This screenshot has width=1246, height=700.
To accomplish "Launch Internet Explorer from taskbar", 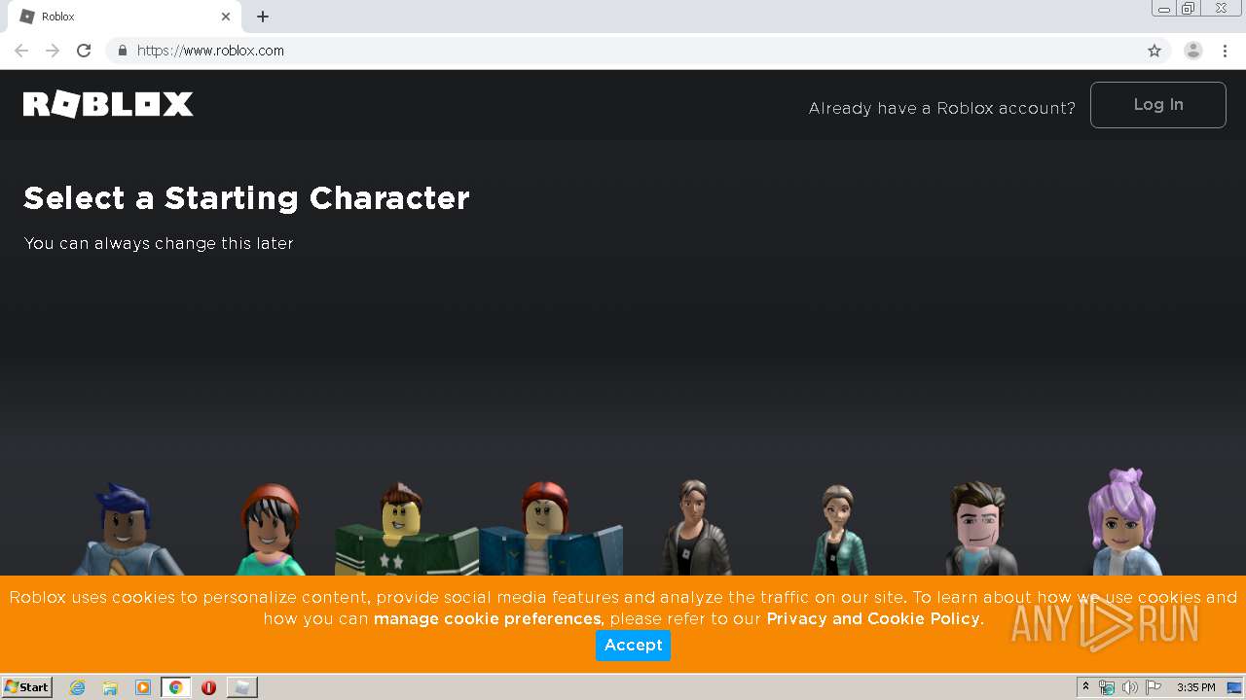I will click(78, 687).
